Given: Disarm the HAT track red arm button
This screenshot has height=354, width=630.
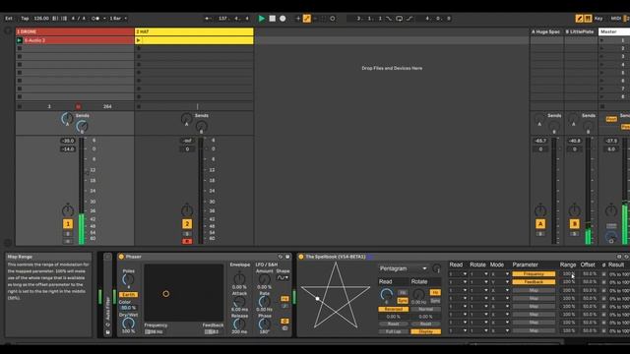Looking at the screenshot, I should tap(187, 241).
